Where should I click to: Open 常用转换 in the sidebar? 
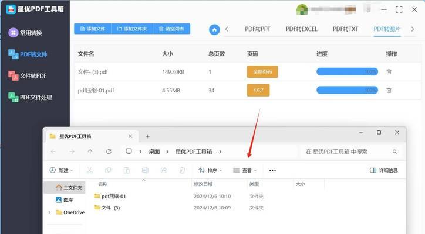(x=25, y=33)
